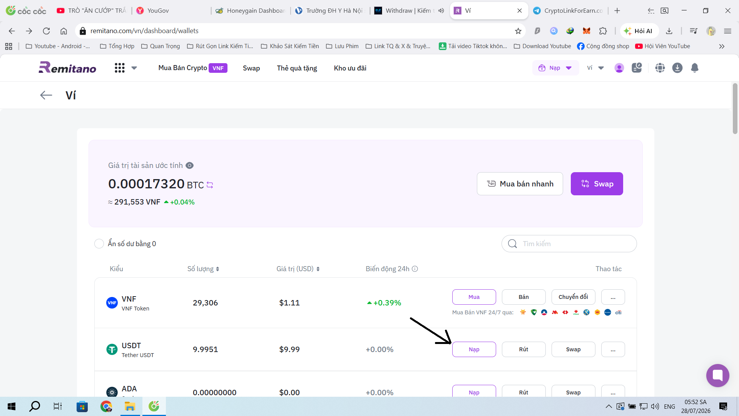Viewport: 739px width, 416px height.
Task: Click the app download icon in header
Action: [677, 68]
